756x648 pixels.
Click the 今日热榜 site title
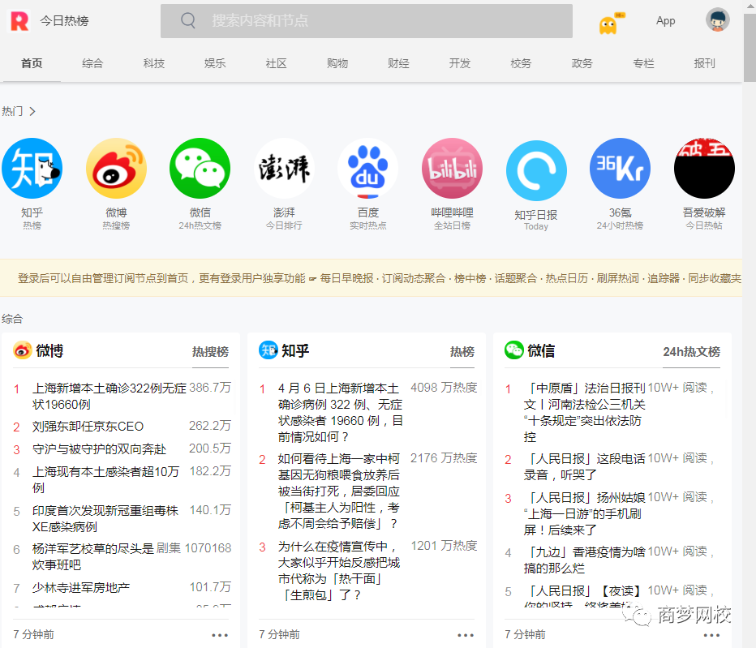click(64, 21)
